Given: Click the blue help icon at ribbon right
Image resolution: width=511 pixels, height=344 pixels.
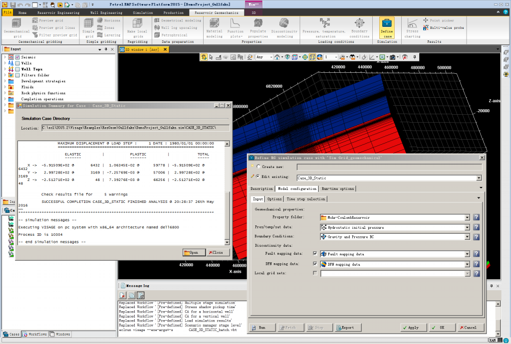Looking at the screenshot, I should (506, 12).
